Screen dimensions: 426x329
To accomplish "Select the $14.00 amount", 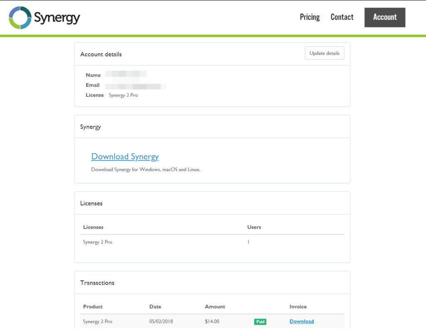I will click(212, 322).
